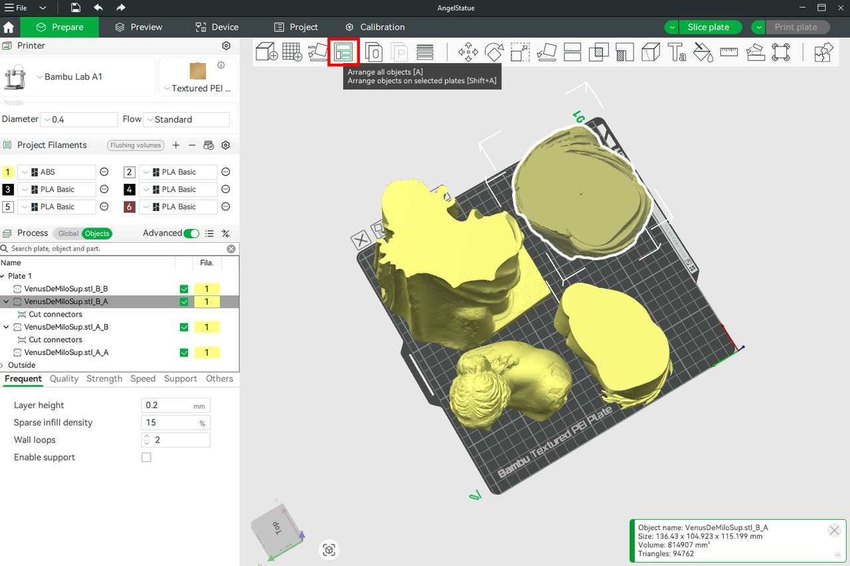Open Assembly view puzzle icon
Viewport: 850px width, 566px height.
[823, 52]
